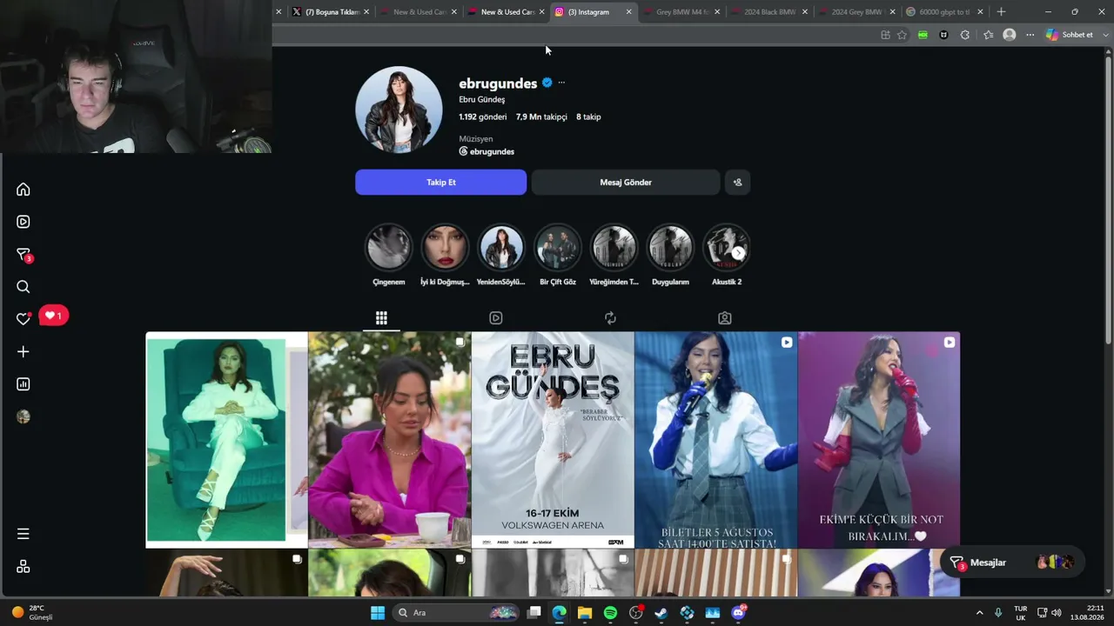Open the dashboard chart icon in the sidebar

(x=23, y=384)
